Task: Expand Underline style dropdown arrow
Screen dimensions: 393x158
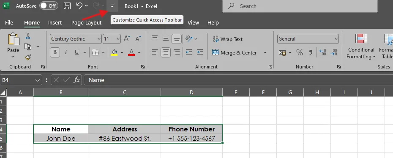Action: (85, 52)
